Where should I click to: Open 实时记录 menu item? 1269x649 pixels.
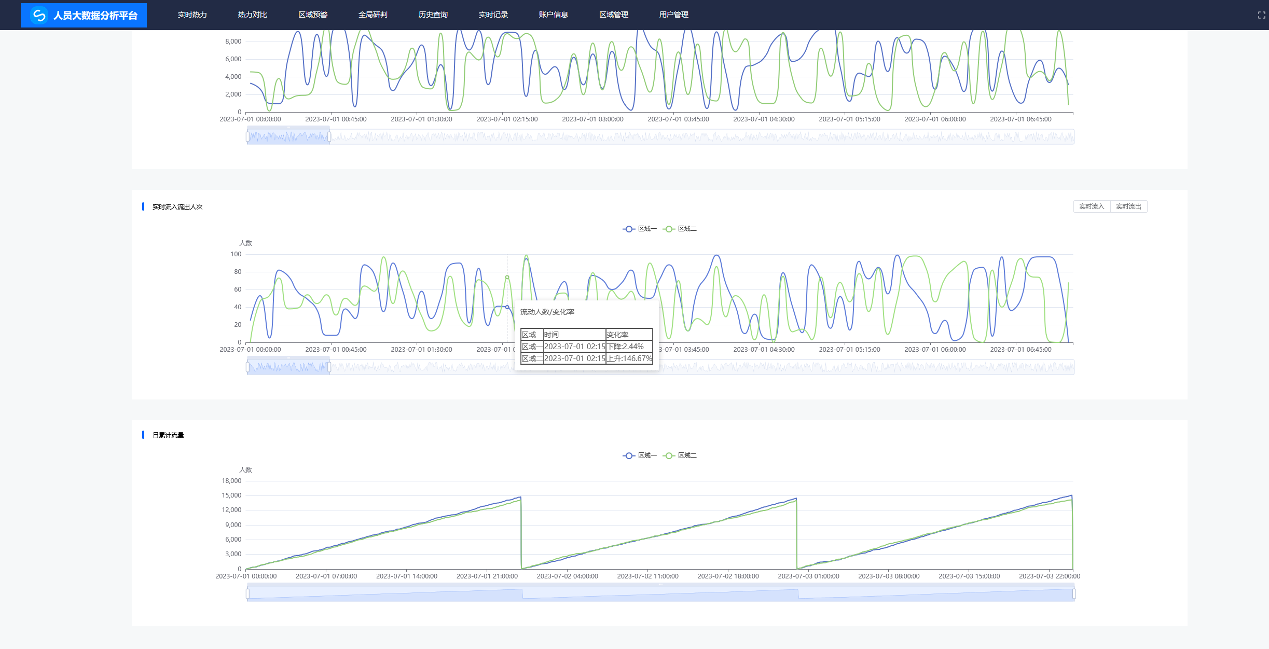click(493, 15)
